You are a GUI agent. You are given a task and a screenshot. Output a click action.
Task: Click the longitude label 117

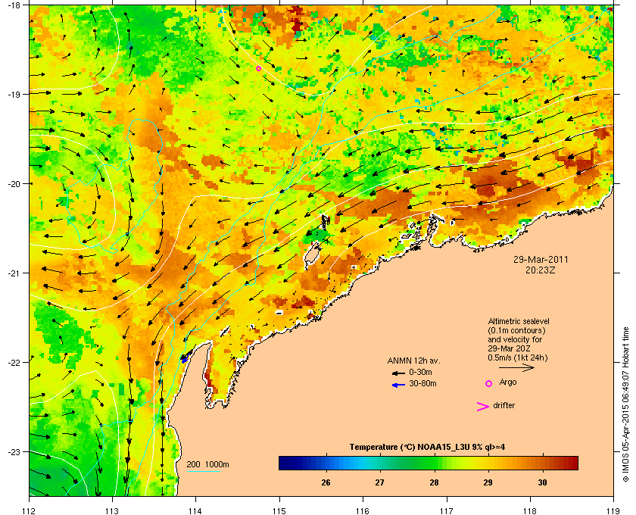(x=446, y=511)
